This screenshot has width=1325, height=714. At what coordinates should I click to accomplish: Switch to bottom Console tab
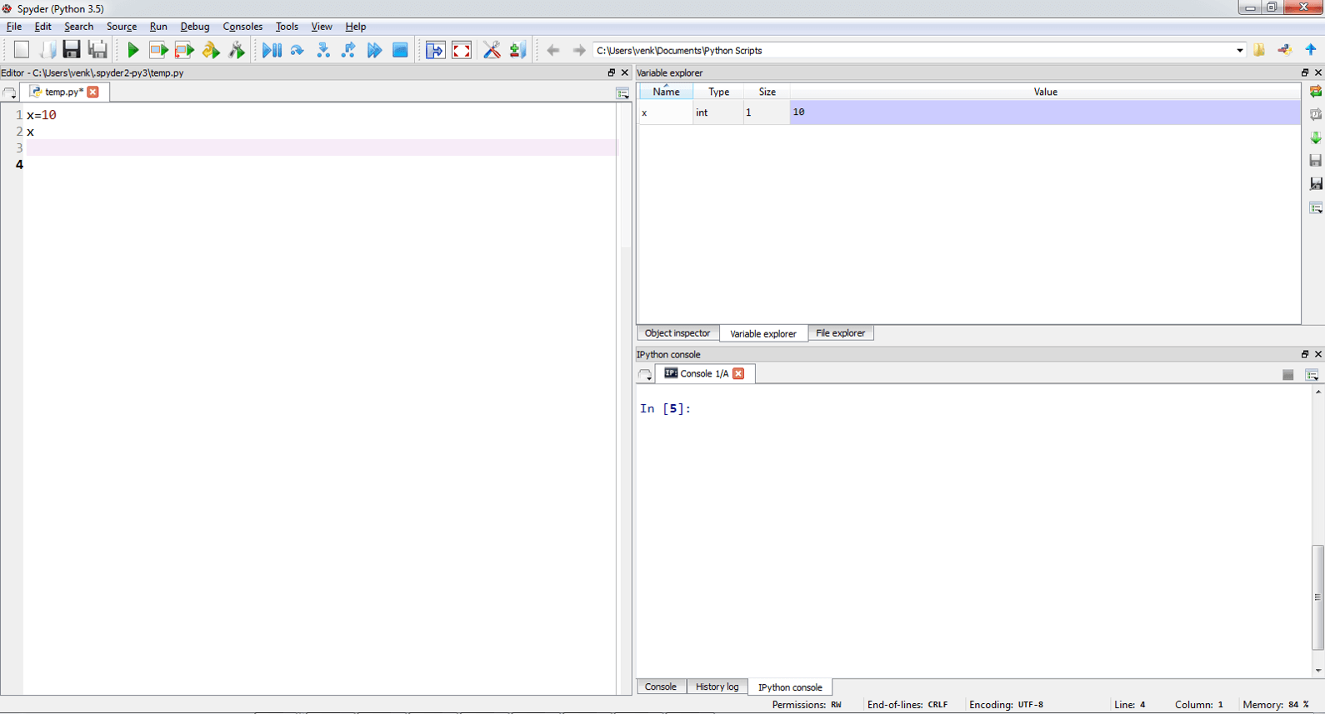coord(661,687)
